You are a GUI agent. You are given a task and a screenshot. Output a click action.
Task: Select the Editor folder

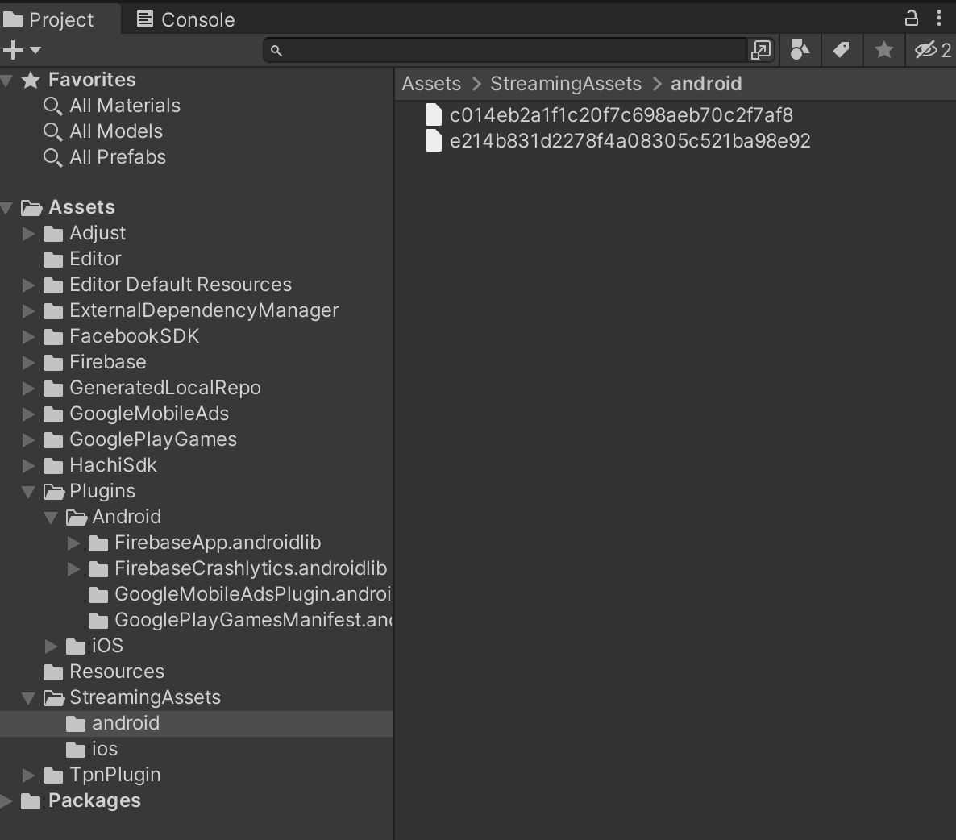[95, 259]
